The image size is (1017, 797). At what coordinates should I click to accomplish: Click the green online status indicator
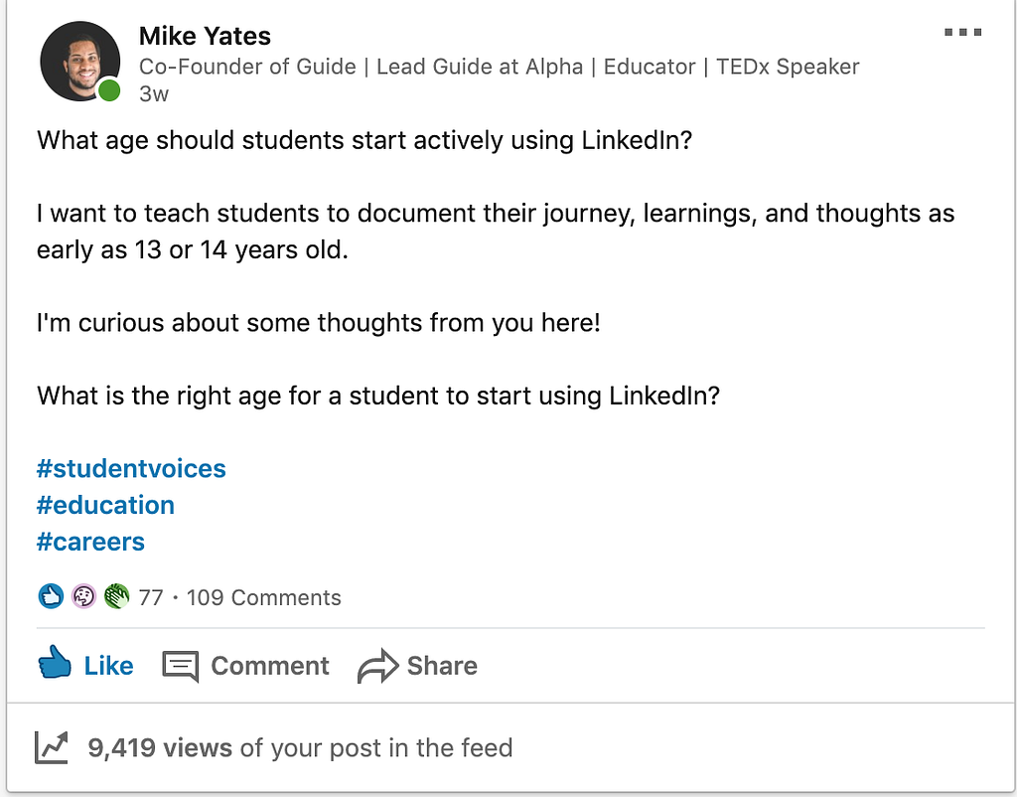point(109,90)
